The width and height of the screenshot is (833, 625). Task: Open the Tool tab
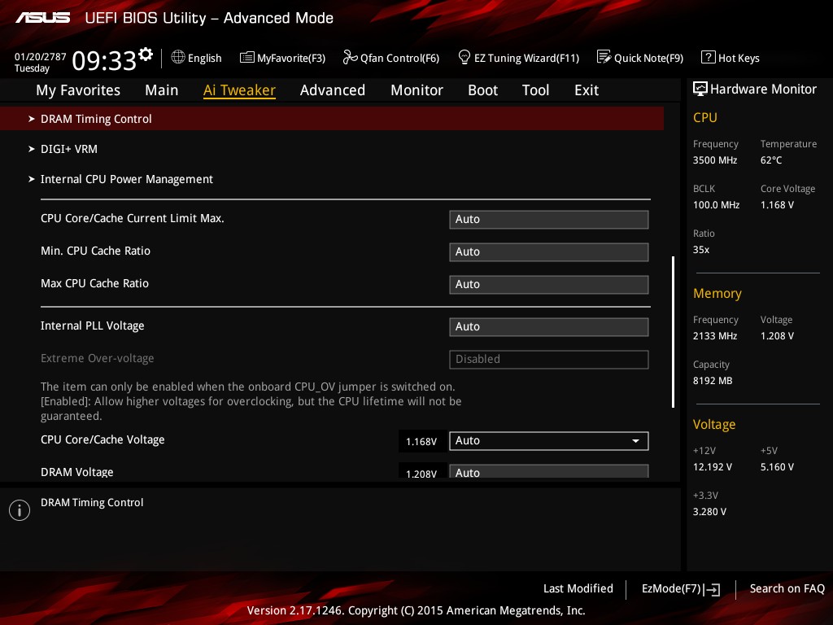click(x=535, y=90)
